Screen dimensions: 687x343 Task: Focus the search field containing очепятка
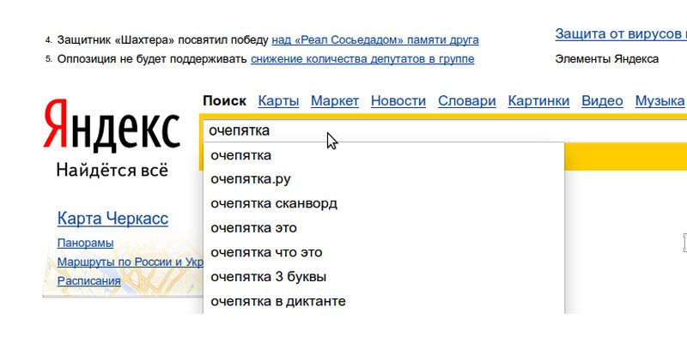click(445, 131)
